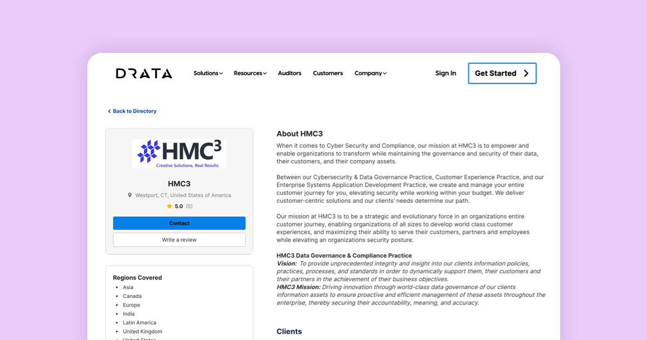The width and height of the screenshot is (647, 340).
Task: Open the Auditors nav item
Action: pos(290,73)
